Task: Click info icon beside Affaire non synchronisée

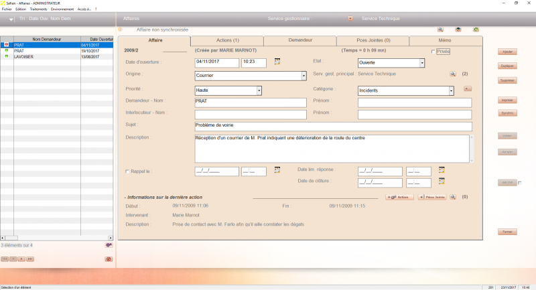Action: pos(121,29)
